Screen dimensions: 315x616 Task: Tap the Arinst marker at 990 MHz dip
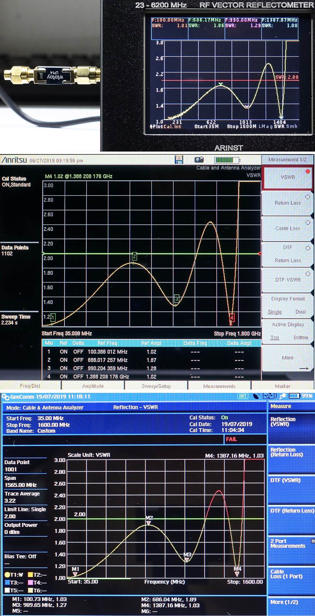(247, 106)
